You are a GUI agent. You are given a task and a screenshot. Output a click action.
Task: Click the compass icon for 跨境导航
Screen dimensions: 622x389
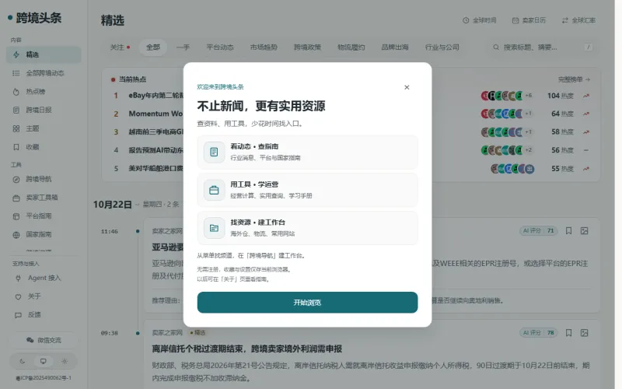click(16, 180)
